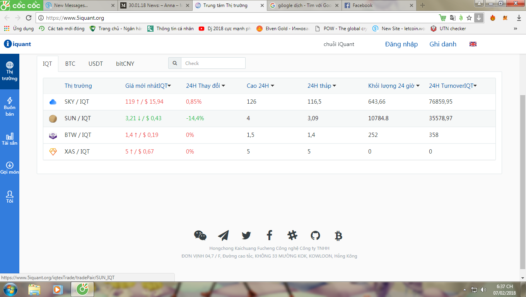The image size is (526, 297).
Task: Click the Ghi danh register link
Action: click(443, 44)
